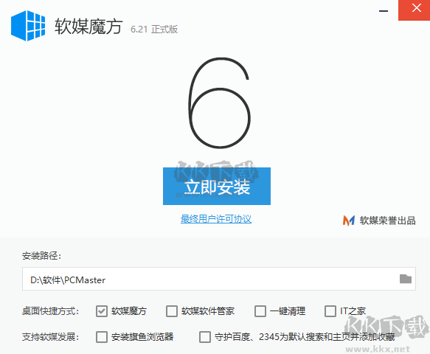Click the install path field D:\软件\PCMaster

219,279
